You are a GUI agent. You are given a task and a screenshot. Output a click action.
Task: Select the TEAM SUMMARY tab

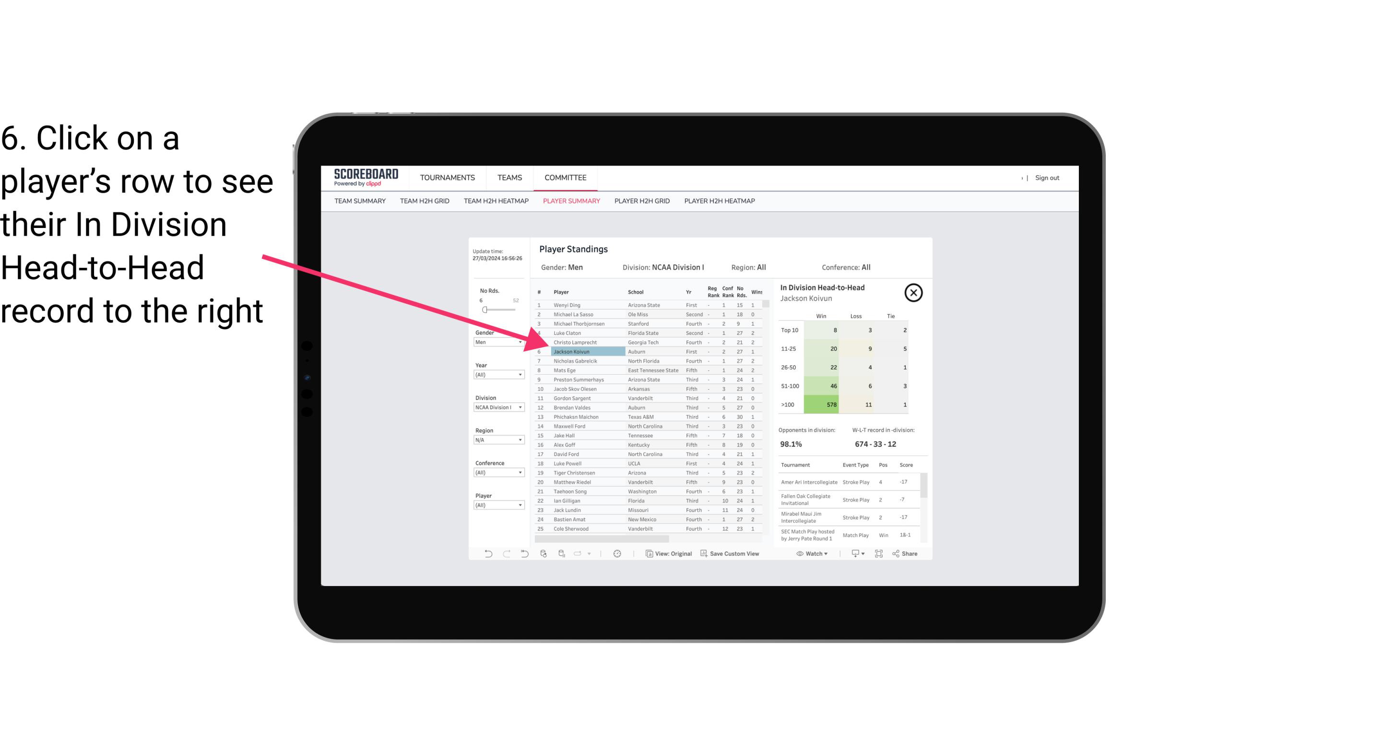(361, 201)
